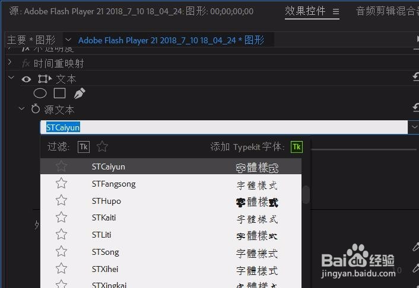419x288 pixels.
Task: Click the STCaiyun font name field
Action: click(x=224, y=127)
